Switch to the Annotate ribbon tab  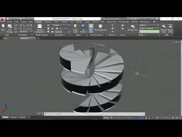coord(64,22)
